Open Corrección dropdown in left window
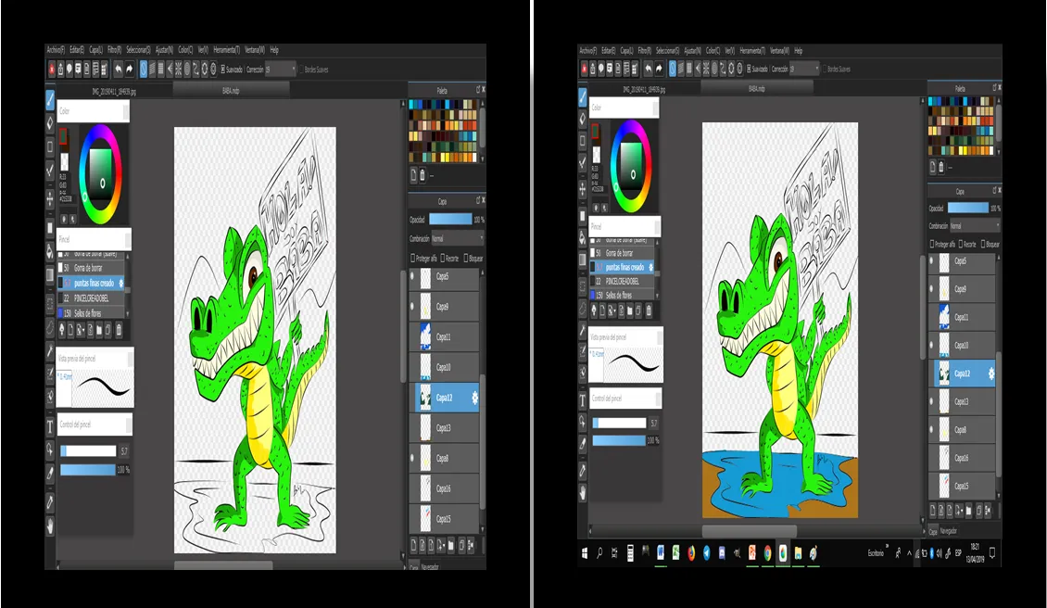Viewport: 1047px width, 608px height. pyautogui.click(x=281, y=69)
